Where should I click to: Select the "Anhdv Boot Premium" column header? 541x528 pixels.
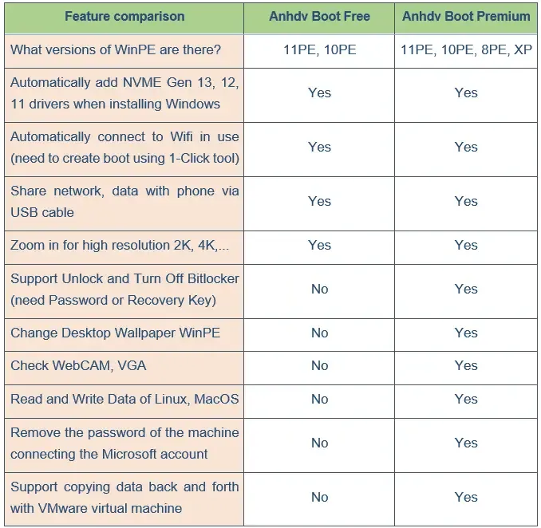pos(466,16)
